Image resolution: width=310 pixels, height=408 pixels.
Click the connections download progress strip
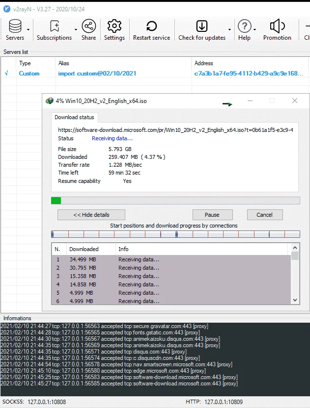[175, 234]
